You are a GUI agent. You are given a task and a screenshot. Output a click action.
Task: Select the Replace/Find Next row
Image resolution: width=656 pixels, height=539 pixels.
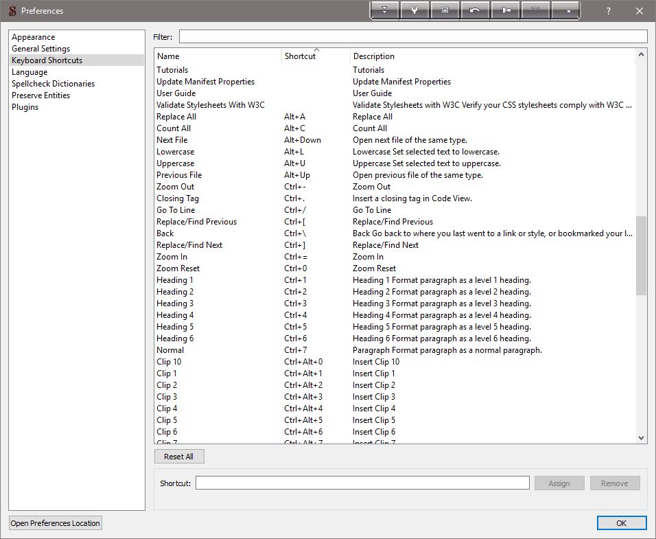[x=395, y=246]
